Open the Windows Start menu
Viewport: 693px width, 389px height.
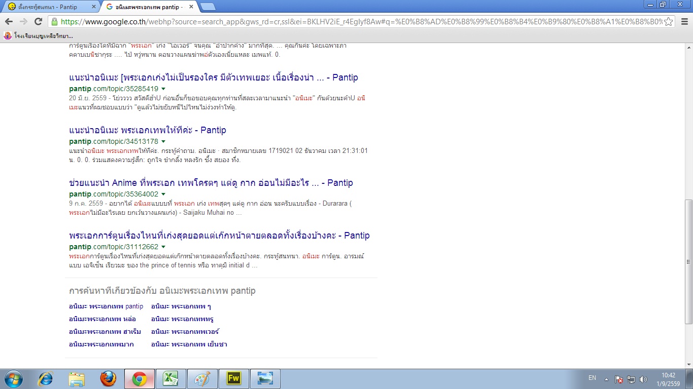[x=13, y=379]
